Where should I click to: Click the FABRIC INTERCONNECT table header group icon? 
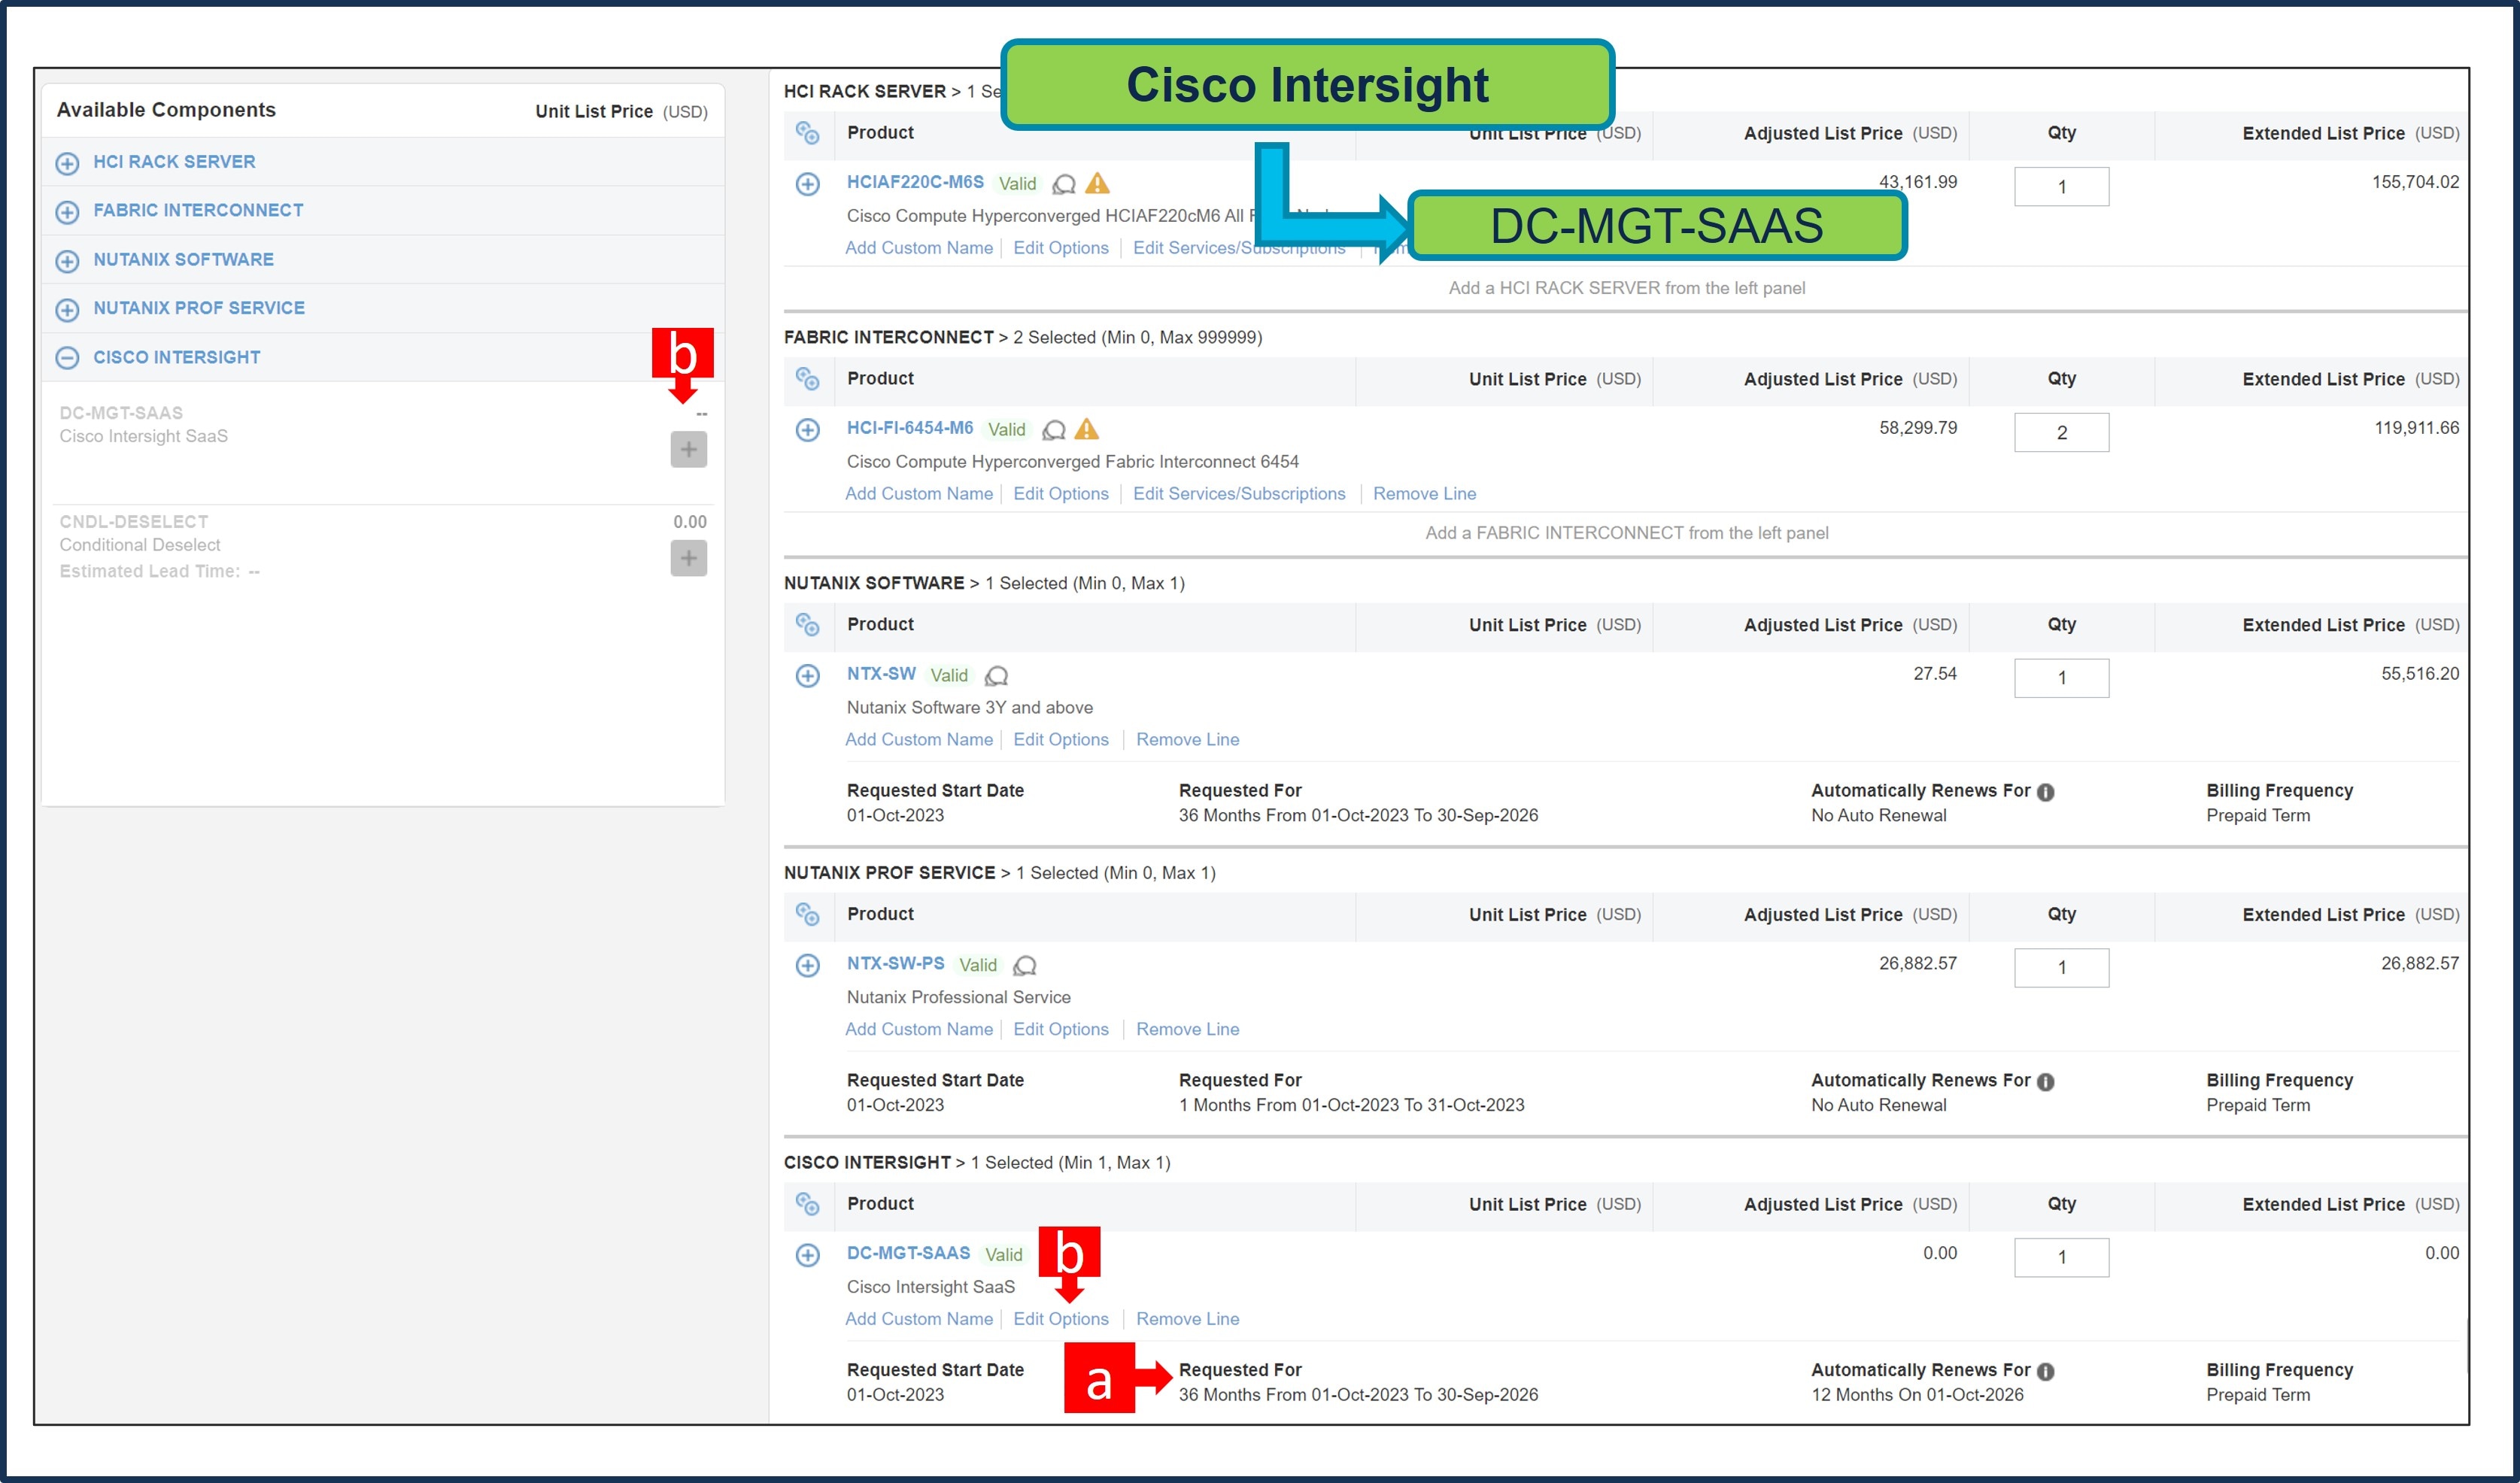tap(807, 379)
